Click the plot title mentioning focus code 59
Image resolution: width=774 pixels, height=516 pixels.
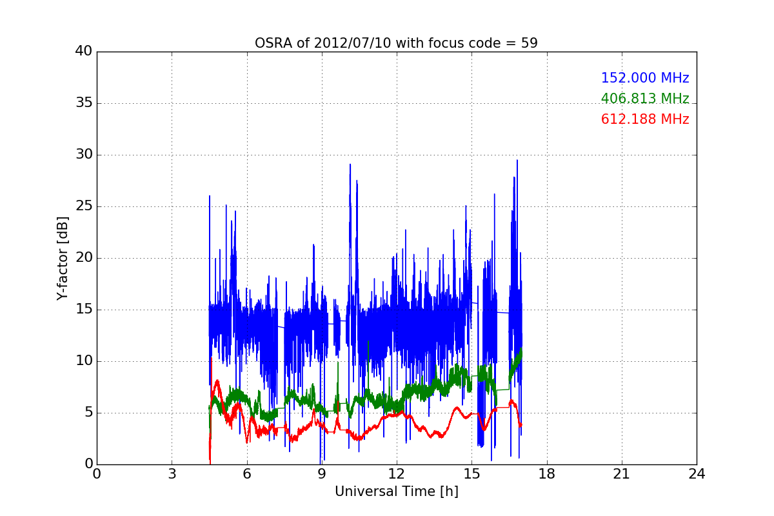(396, 43)
